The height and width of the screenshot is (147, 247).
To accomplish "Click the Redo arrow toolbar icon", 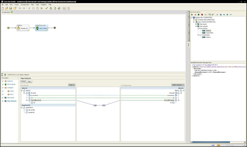I will 24,8.
